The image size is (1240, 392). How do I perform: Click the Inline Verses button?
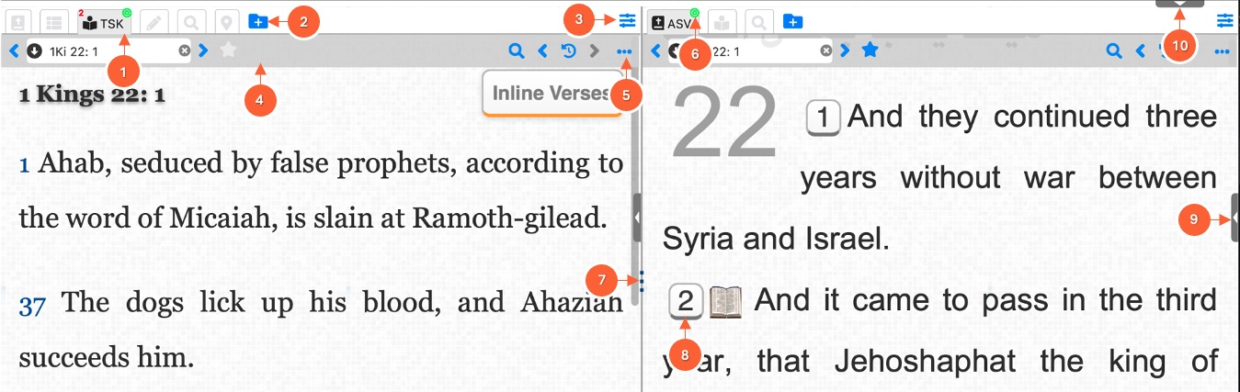tap(552, 93)
